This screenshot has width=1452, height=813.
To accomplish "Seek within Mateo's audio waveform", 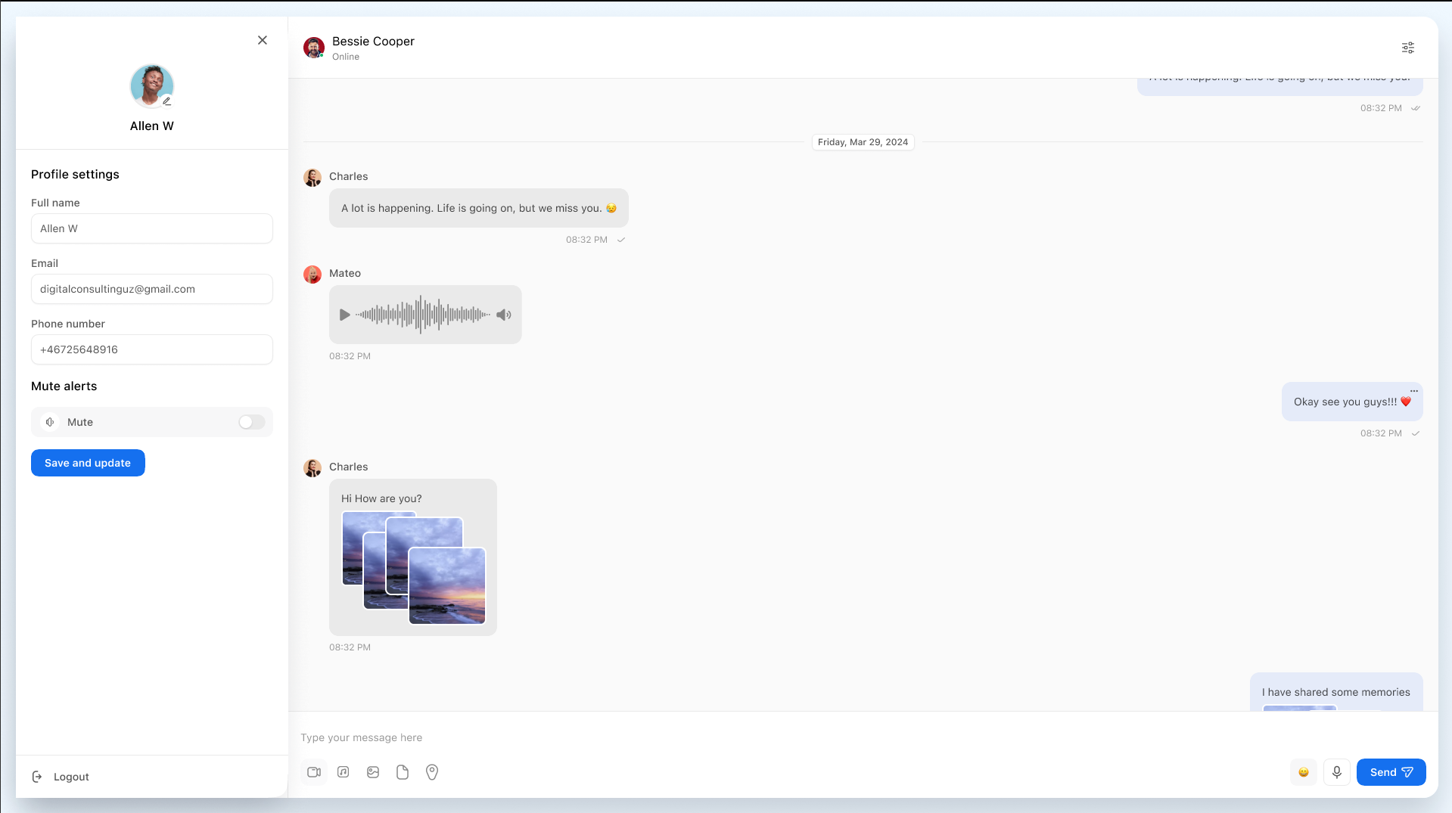I will [422, 315].
